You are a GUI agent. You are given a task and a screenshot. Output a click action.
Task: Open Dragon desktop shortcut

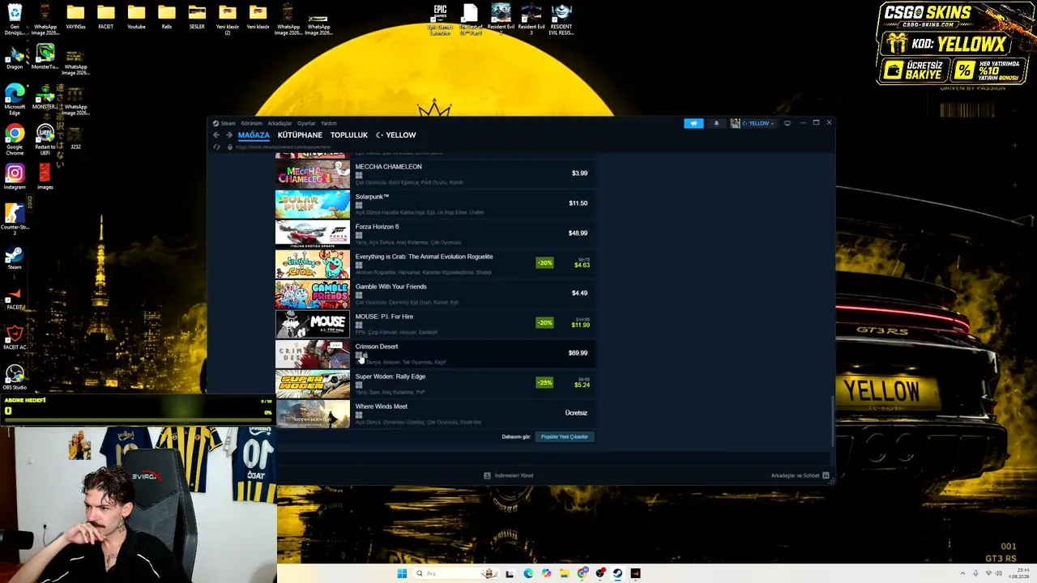coord(15,58)
